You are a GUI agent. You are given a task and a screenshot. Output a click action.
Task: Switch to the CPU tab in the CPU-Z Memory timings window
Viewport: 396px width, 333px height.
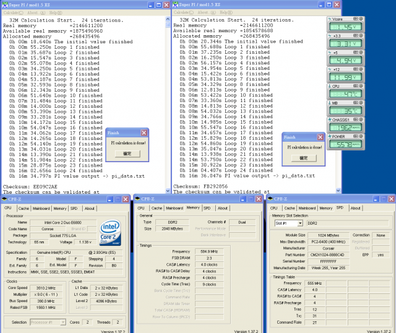pyautogui.click(x=141, y=208)
